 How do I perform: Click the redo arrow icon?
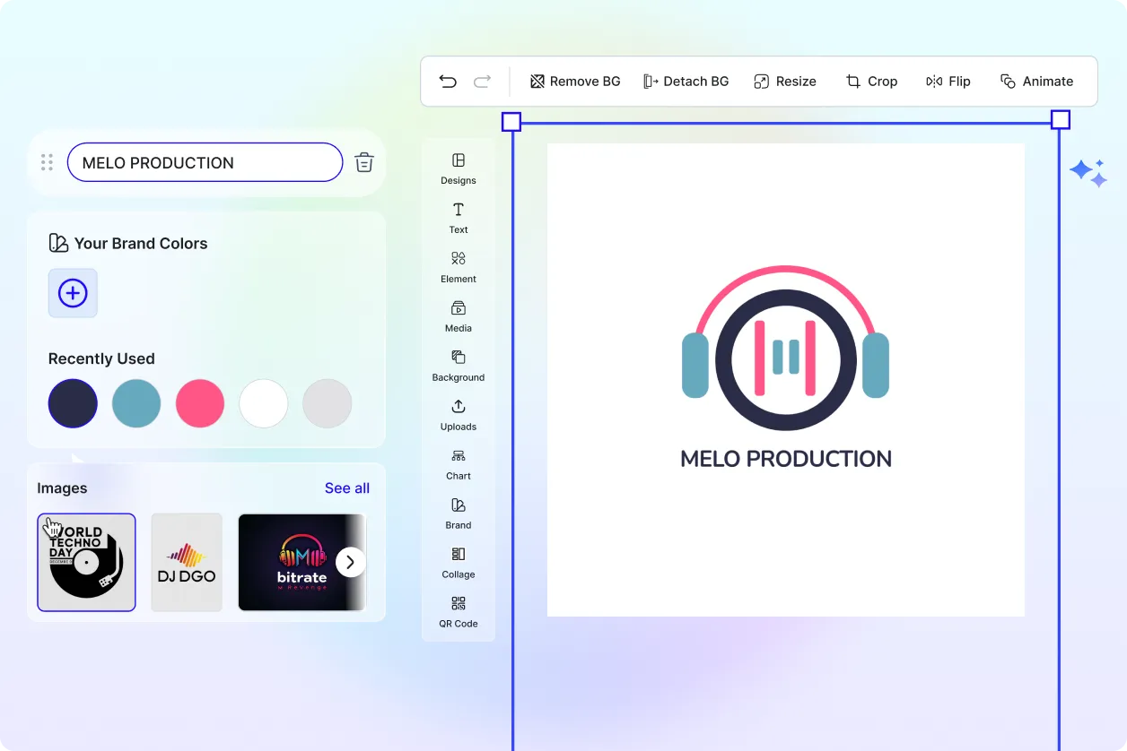482,82
